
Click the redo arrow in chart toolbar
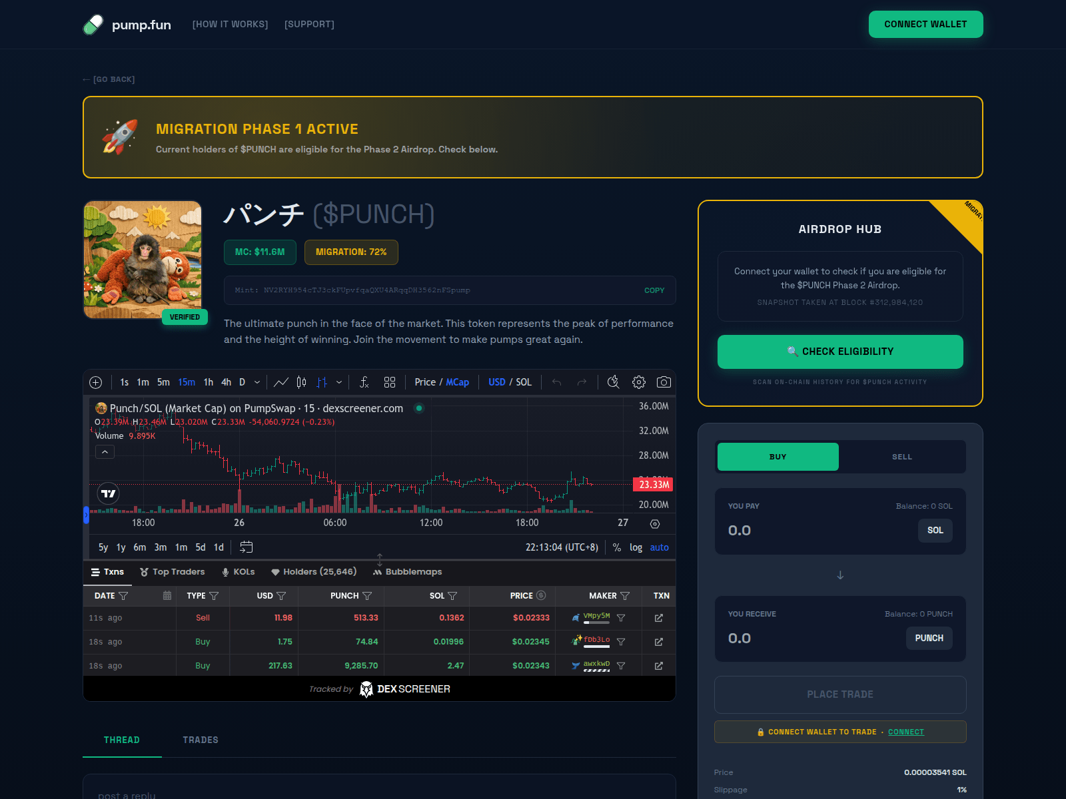pos(582,382)
